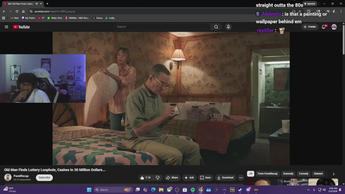345x194 pixels.
Task: Open the bookmarks apps grid icon
Action: click(x=4, y=18)
